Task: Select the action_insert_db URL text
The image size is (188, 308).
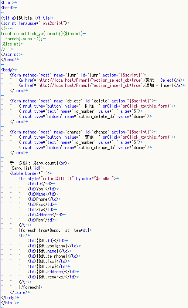Action: [89, 85]
